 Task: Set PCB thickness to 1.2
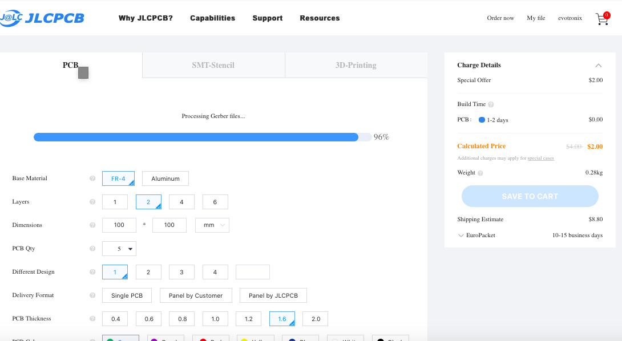pos(248,319)
